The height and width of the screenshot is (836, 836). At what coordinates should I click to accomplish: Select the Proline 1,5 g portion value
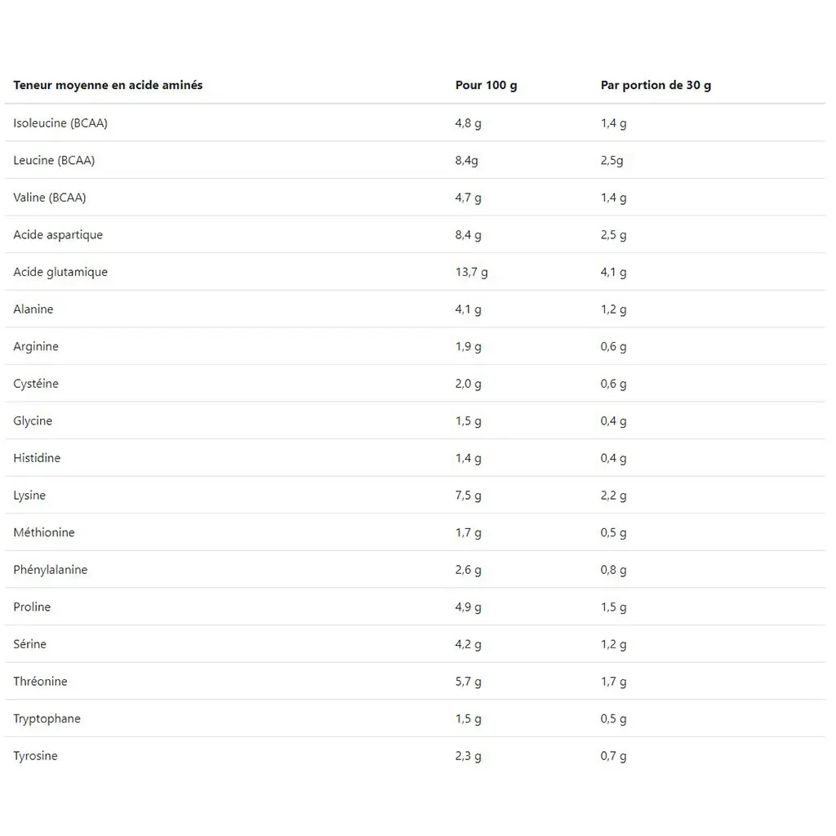614,607
